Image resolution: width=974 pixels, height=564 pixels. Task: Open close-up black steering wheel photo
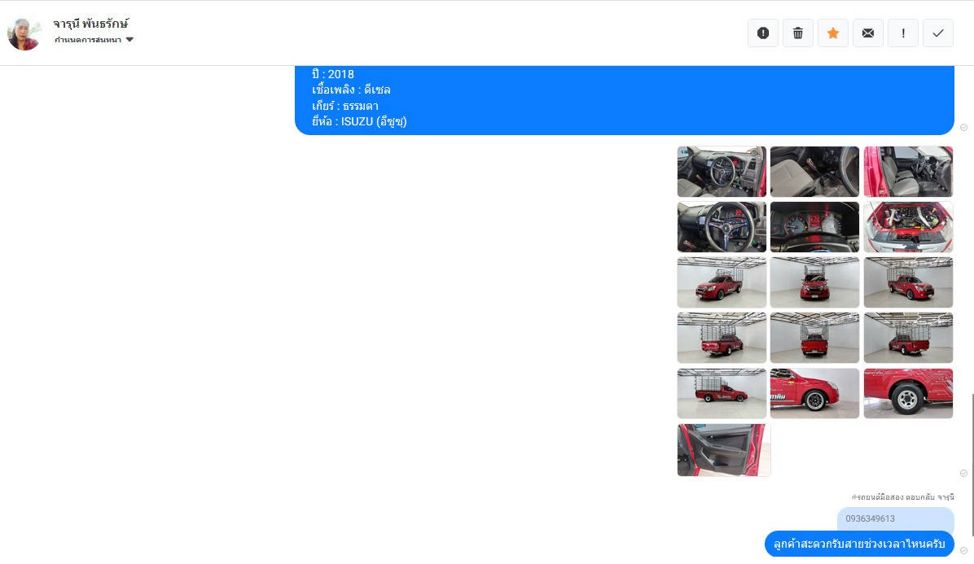[722, 227]
